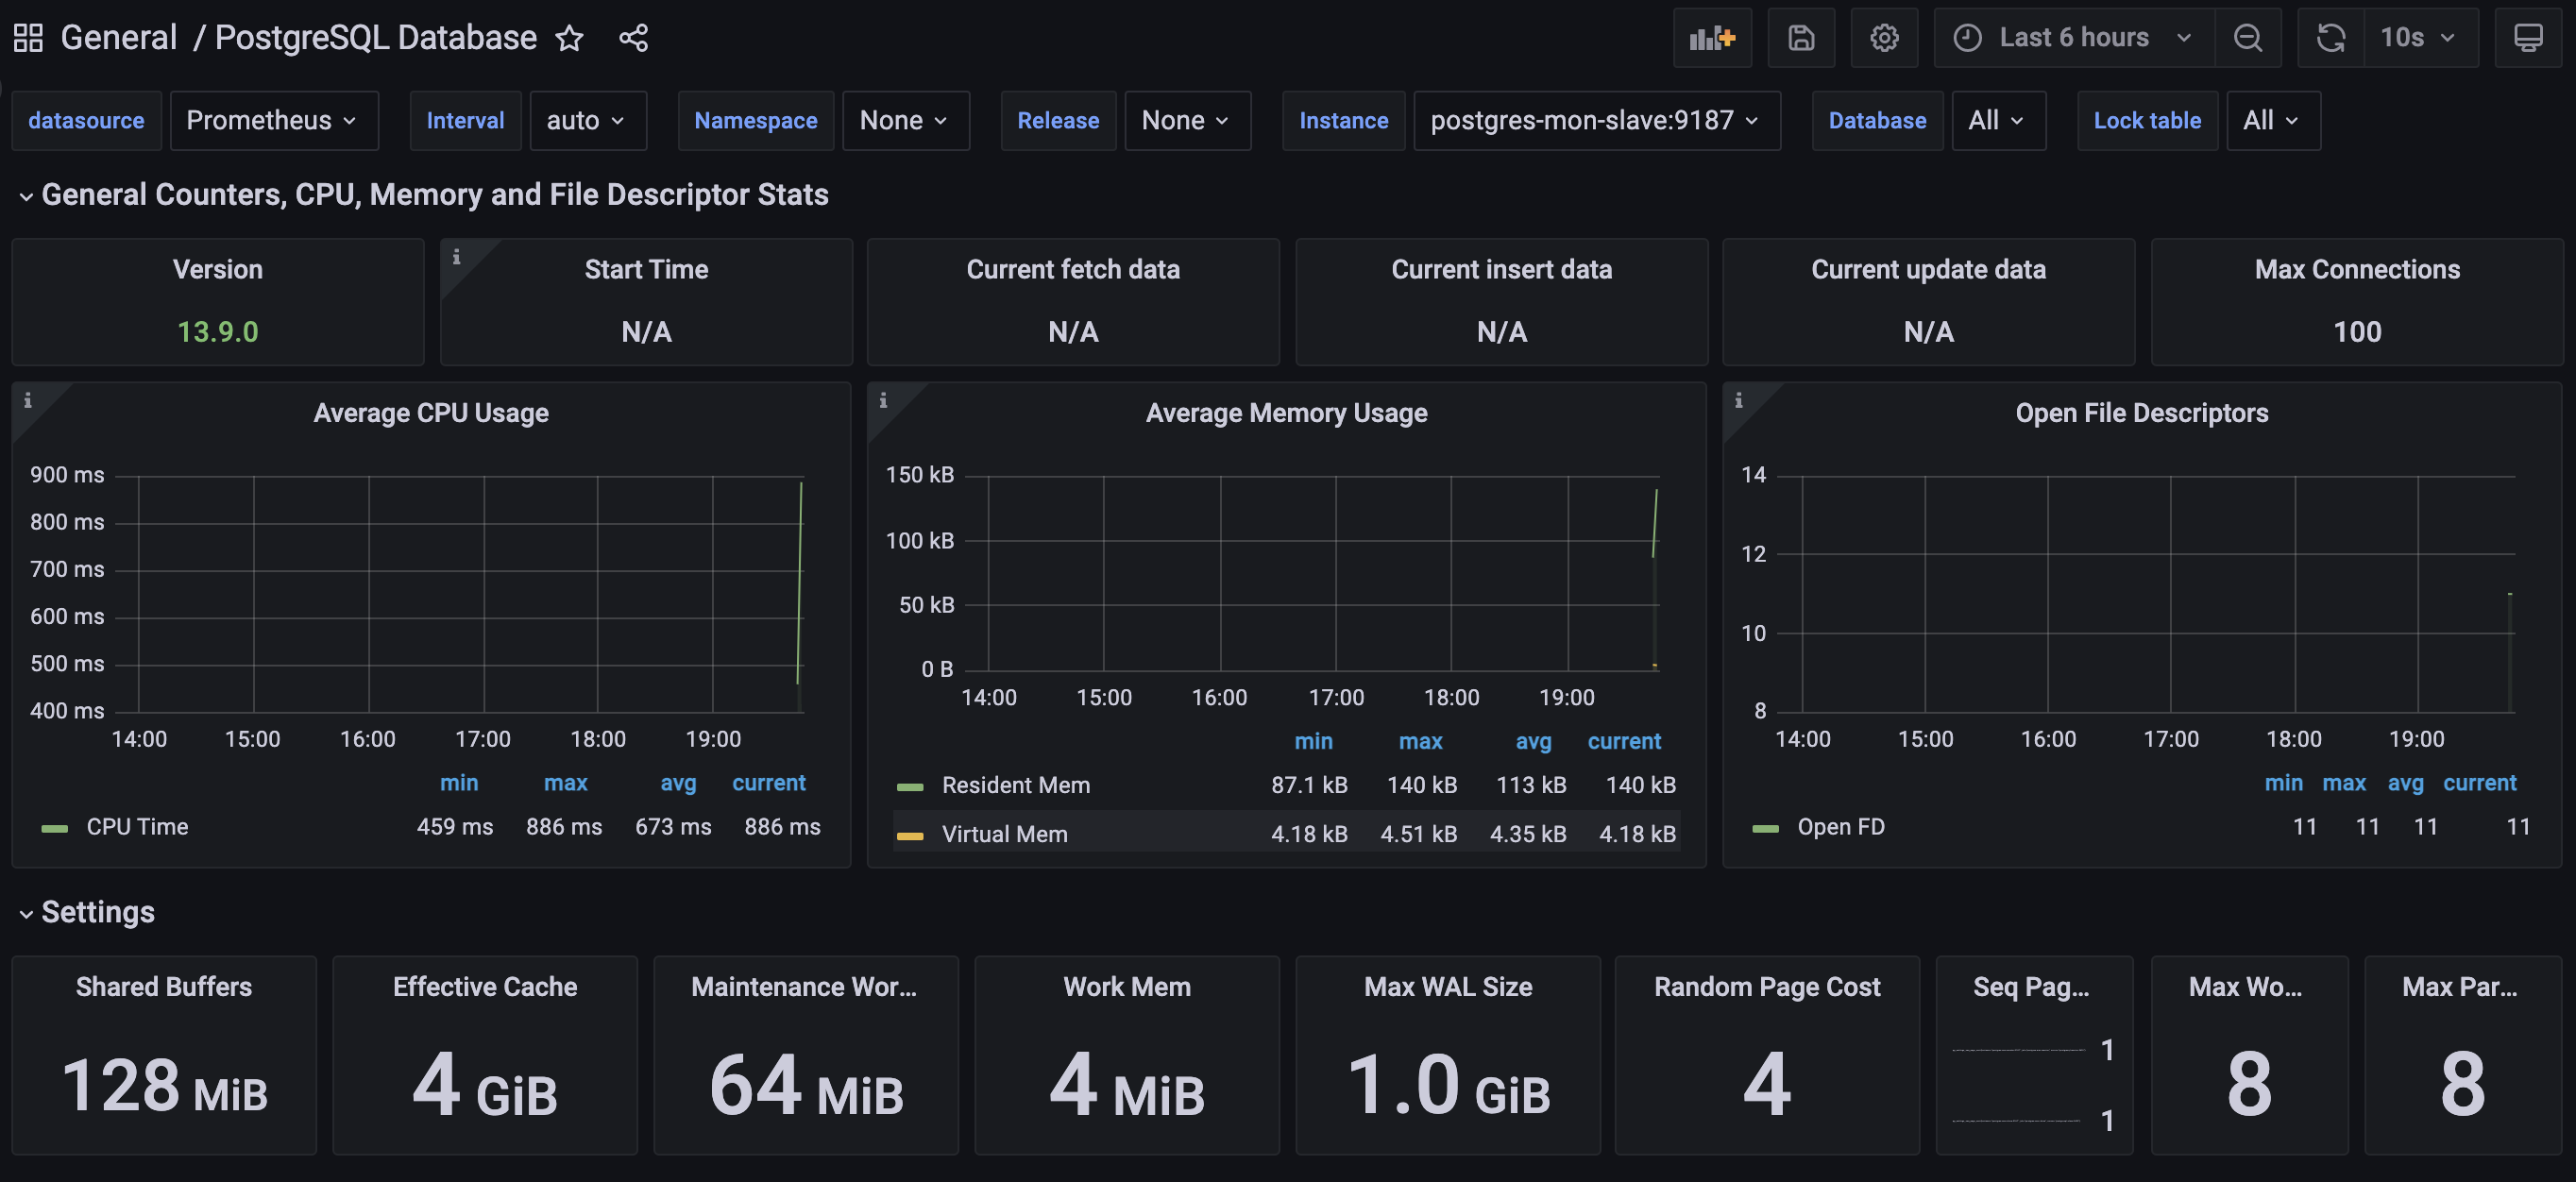The width and height of the screenshot is (2576, 1182).
Task: Open the Database variable dropdown
Action: point(1997,120)
